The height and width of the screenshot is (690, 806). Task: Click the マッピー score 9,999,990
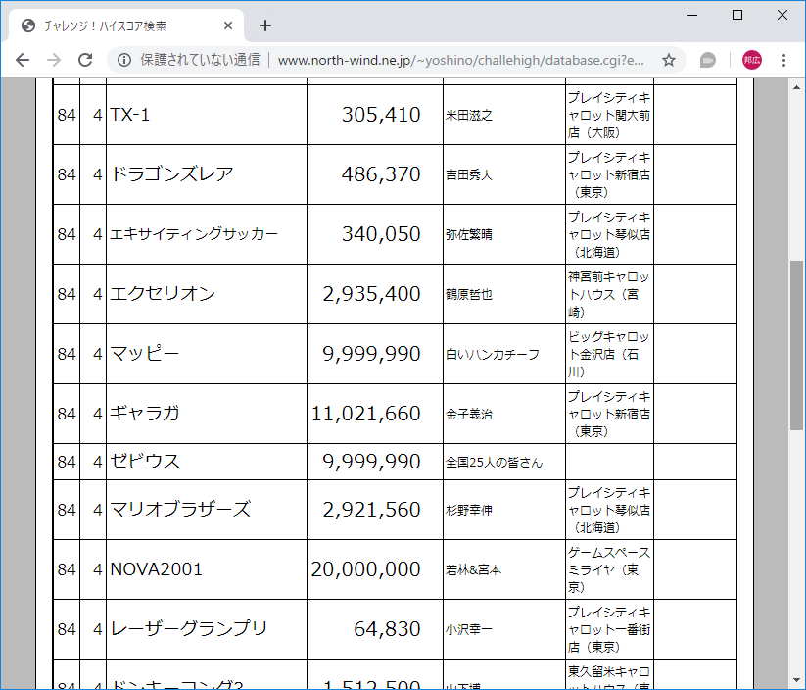click(371, 354)
